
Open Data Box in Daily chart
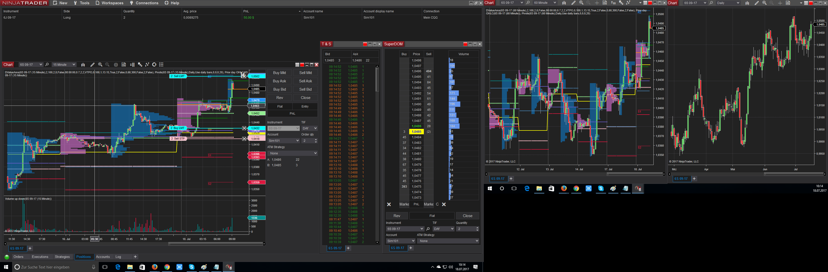[x=788, y=3]
